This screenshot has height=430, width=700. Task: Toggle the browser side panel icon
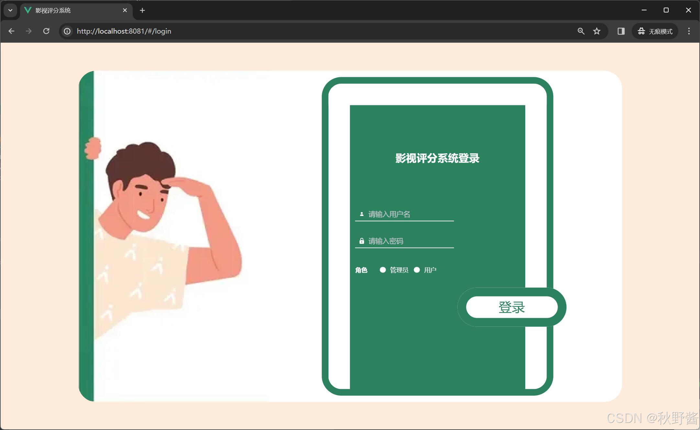(621, 31)
